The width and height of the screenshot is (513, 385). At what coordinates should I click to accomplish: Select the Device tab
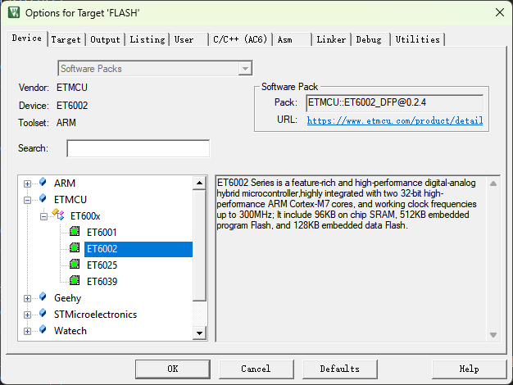[27, 38]
